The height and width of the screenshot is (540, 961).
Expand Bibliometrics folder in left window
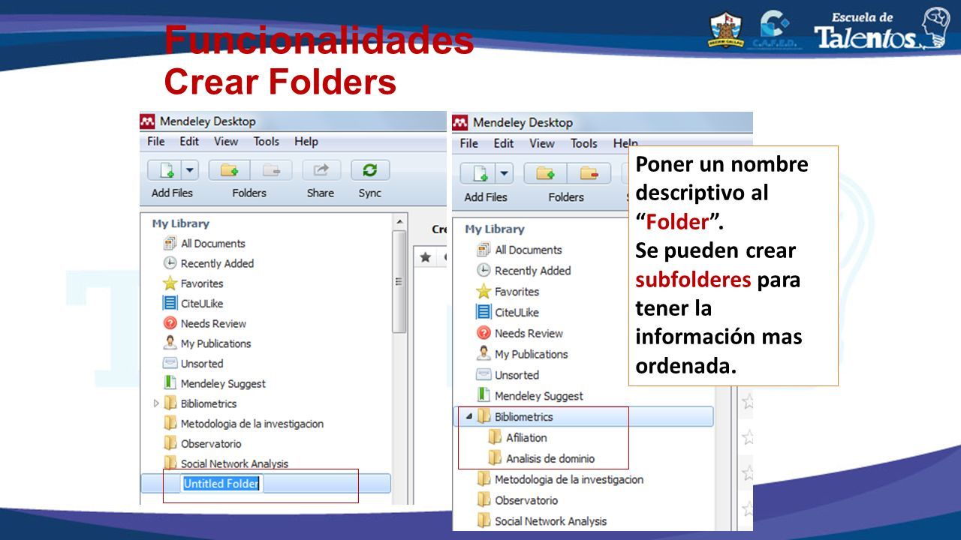coord(156,403)
